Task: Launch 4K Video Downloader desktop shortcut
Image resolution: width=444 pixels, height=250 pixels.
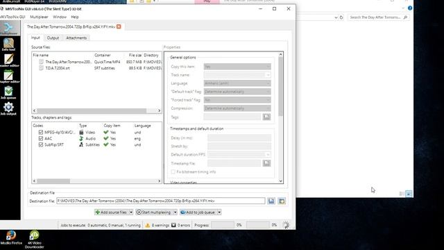Action: point(34,240)
